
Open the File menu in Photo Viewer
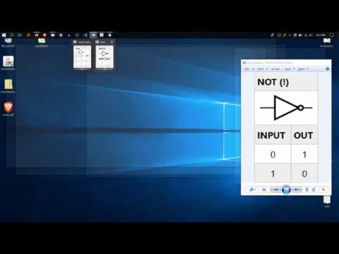tap(249, 69)
